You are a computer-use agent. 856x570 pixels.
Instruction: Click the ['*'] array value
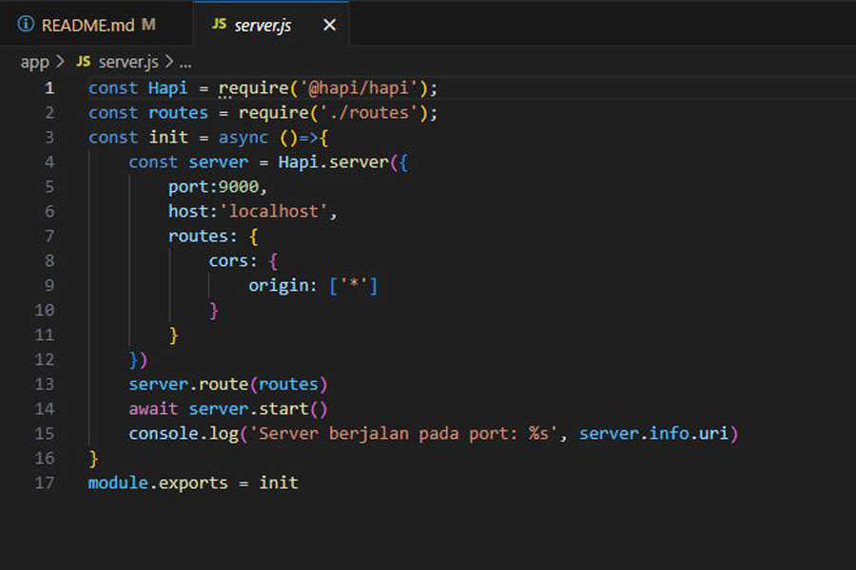[353, 285]
